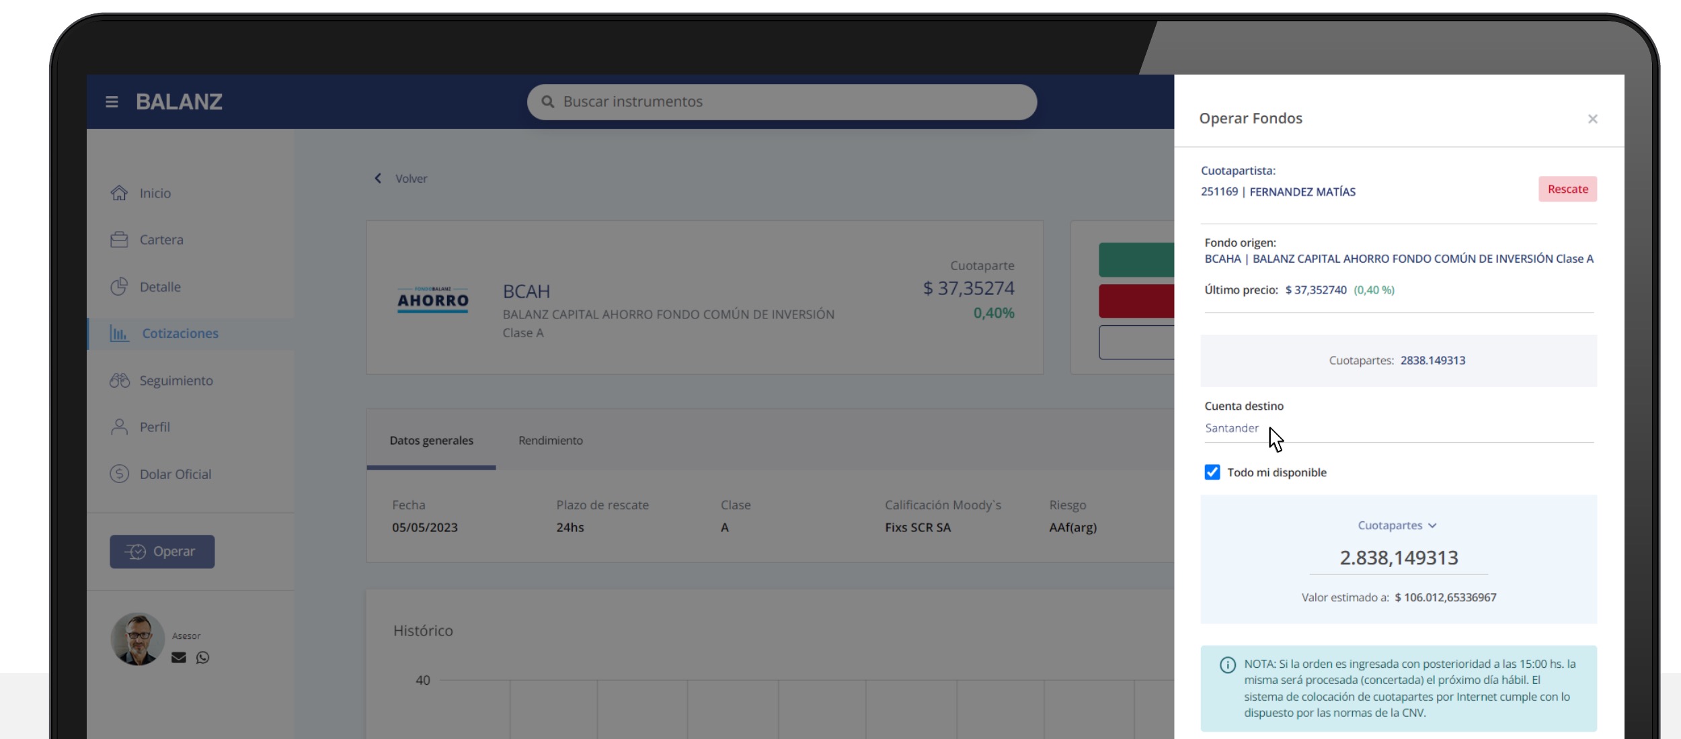Click the 2.838,149313 amount field

pos(1399,558)
